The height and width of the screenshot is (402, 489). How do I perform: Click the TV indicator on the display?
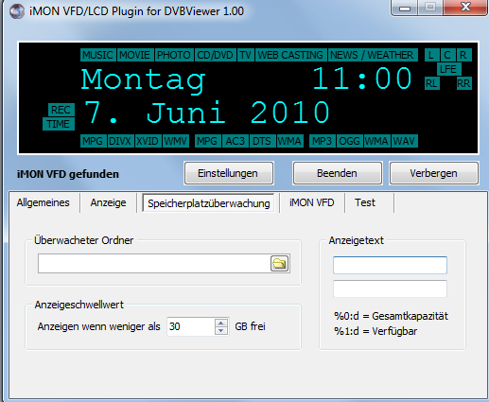click(245, 55)
